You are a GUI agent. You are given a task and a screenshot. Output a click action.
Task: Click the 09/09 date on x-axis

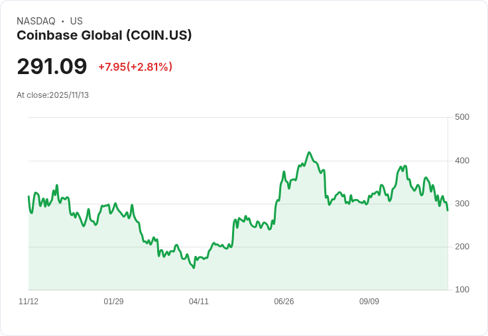(369, 302)
